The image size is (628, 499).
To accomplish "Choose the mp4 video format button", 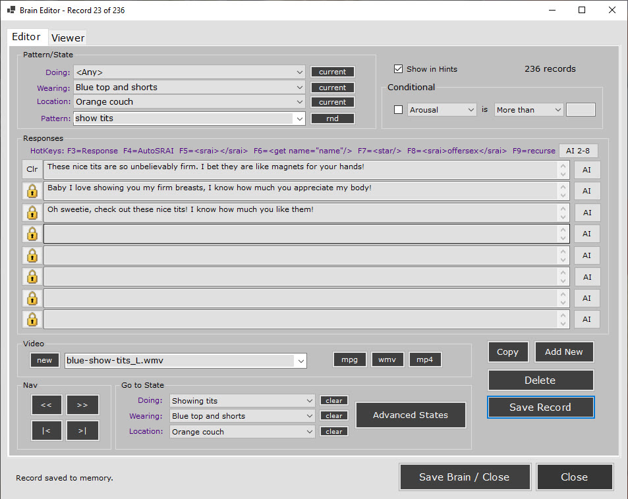I will pos(424,359).
